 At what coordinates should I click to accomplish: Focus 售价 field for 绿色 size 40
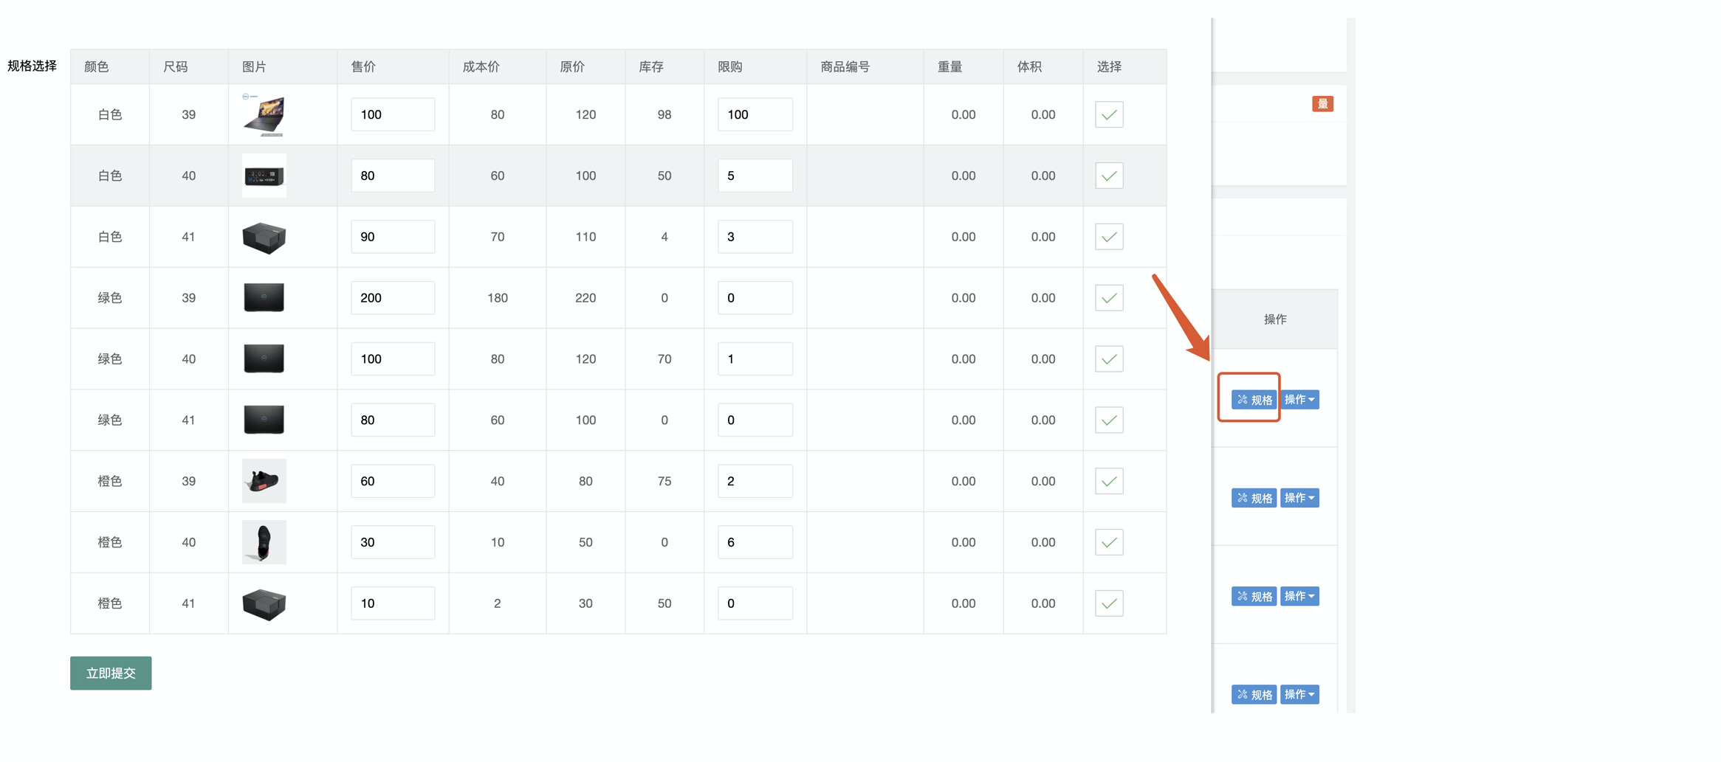point(393,359)
